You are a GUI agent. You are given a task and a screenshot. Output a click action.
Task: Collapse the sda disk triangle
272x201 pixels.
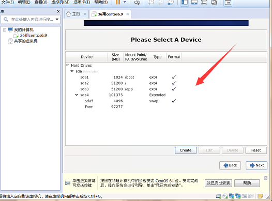tap(72, 71)
